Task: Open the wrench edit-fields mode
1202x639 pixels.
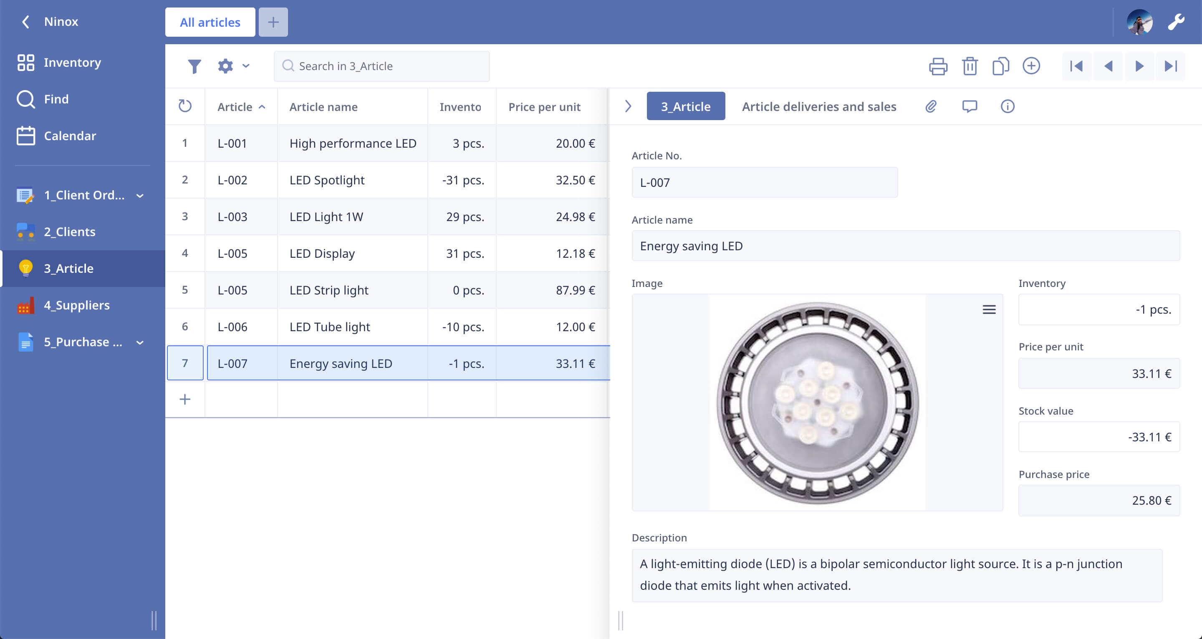Action: [1177, 22]
